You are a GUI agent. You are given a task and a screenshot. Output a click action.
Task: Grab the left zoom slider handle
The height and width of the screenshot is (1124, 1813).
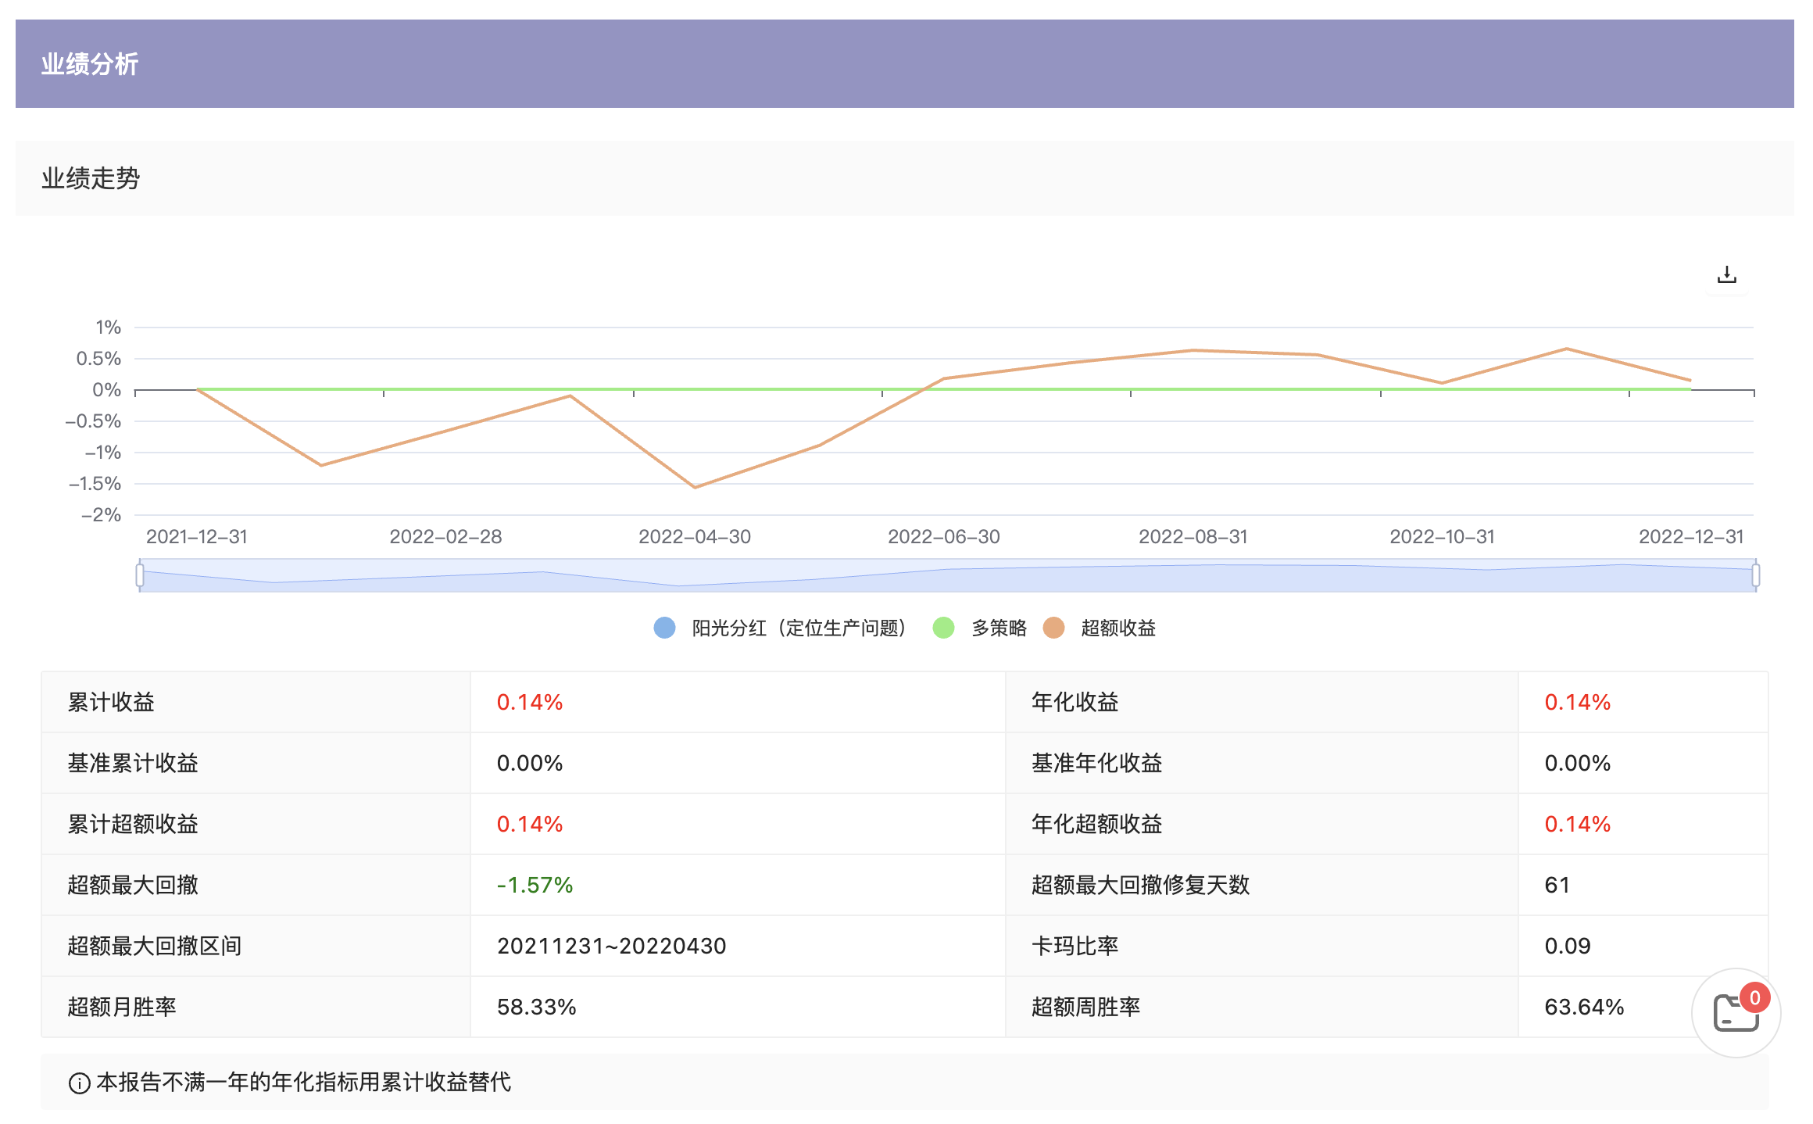click(x=140, y=575)
